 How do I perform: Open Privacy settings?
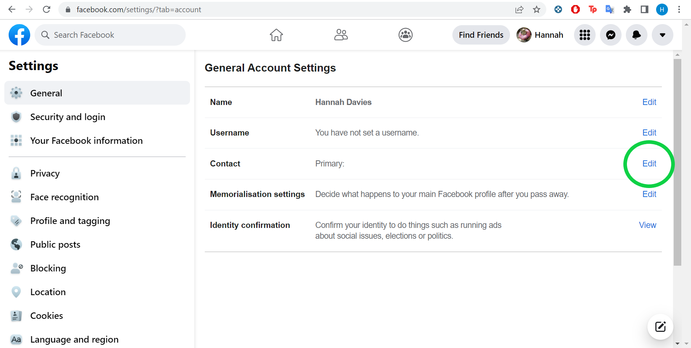(97, 173)
